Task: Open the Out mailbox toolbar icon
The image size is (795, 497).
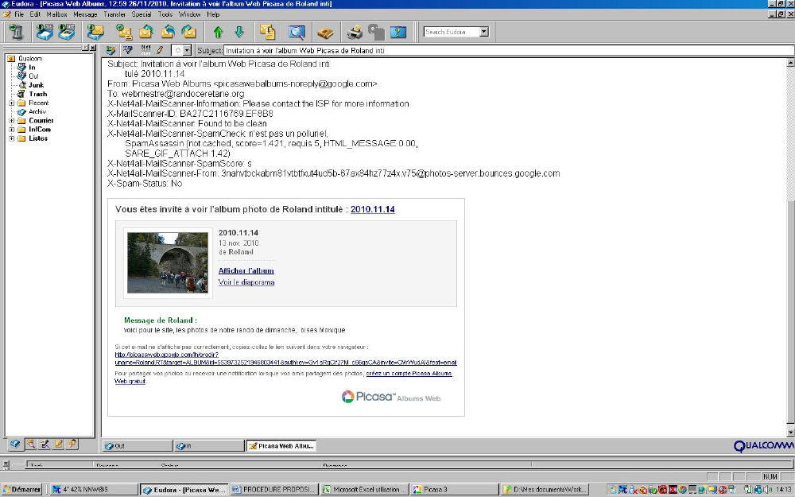Action: coord(67,32)
